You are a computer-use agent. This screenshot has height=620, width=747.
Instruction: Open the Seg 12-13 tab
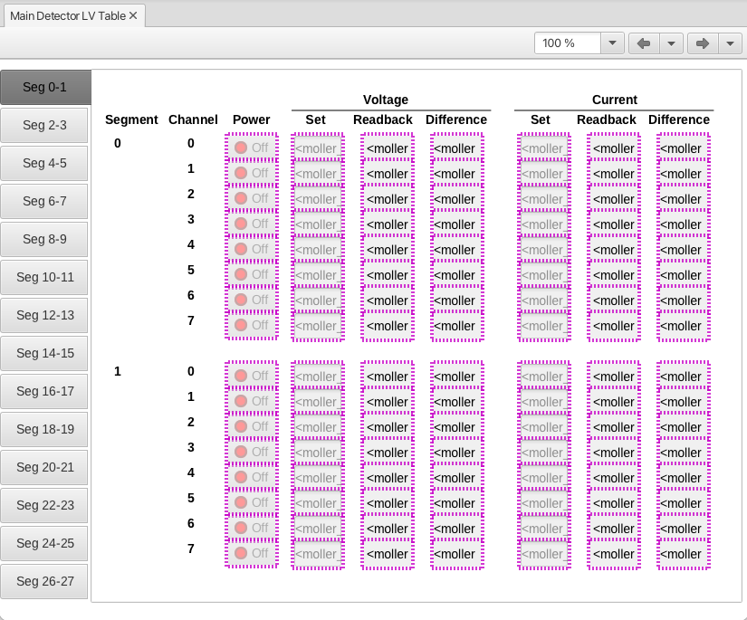pyautogui.click(x=44, y=316)
